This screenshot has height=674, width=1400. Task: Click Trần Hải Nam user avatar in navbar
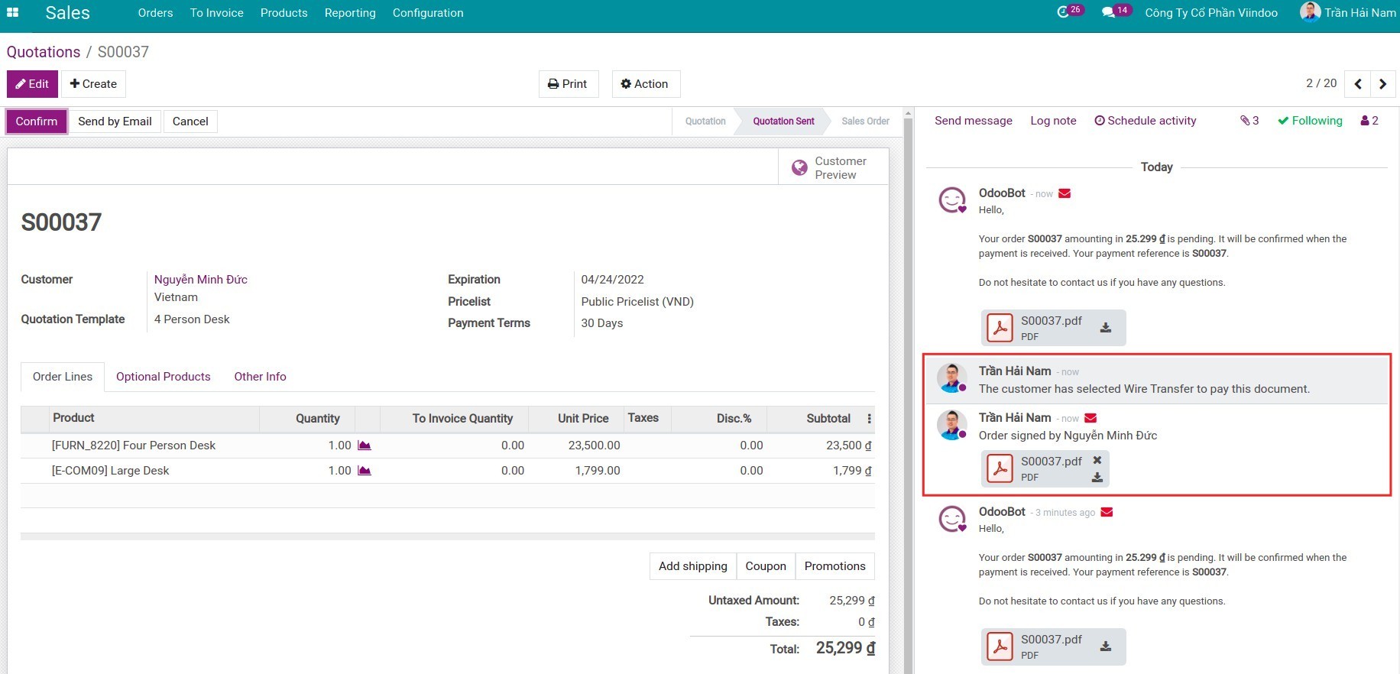pyautogui.click(x=1310, y=12)
